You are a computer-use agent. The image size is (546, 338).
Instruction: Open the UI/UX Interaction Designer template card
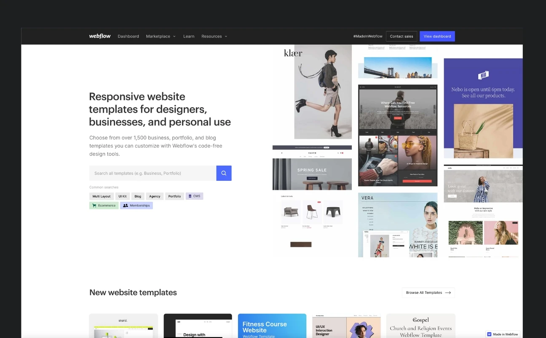346,326
